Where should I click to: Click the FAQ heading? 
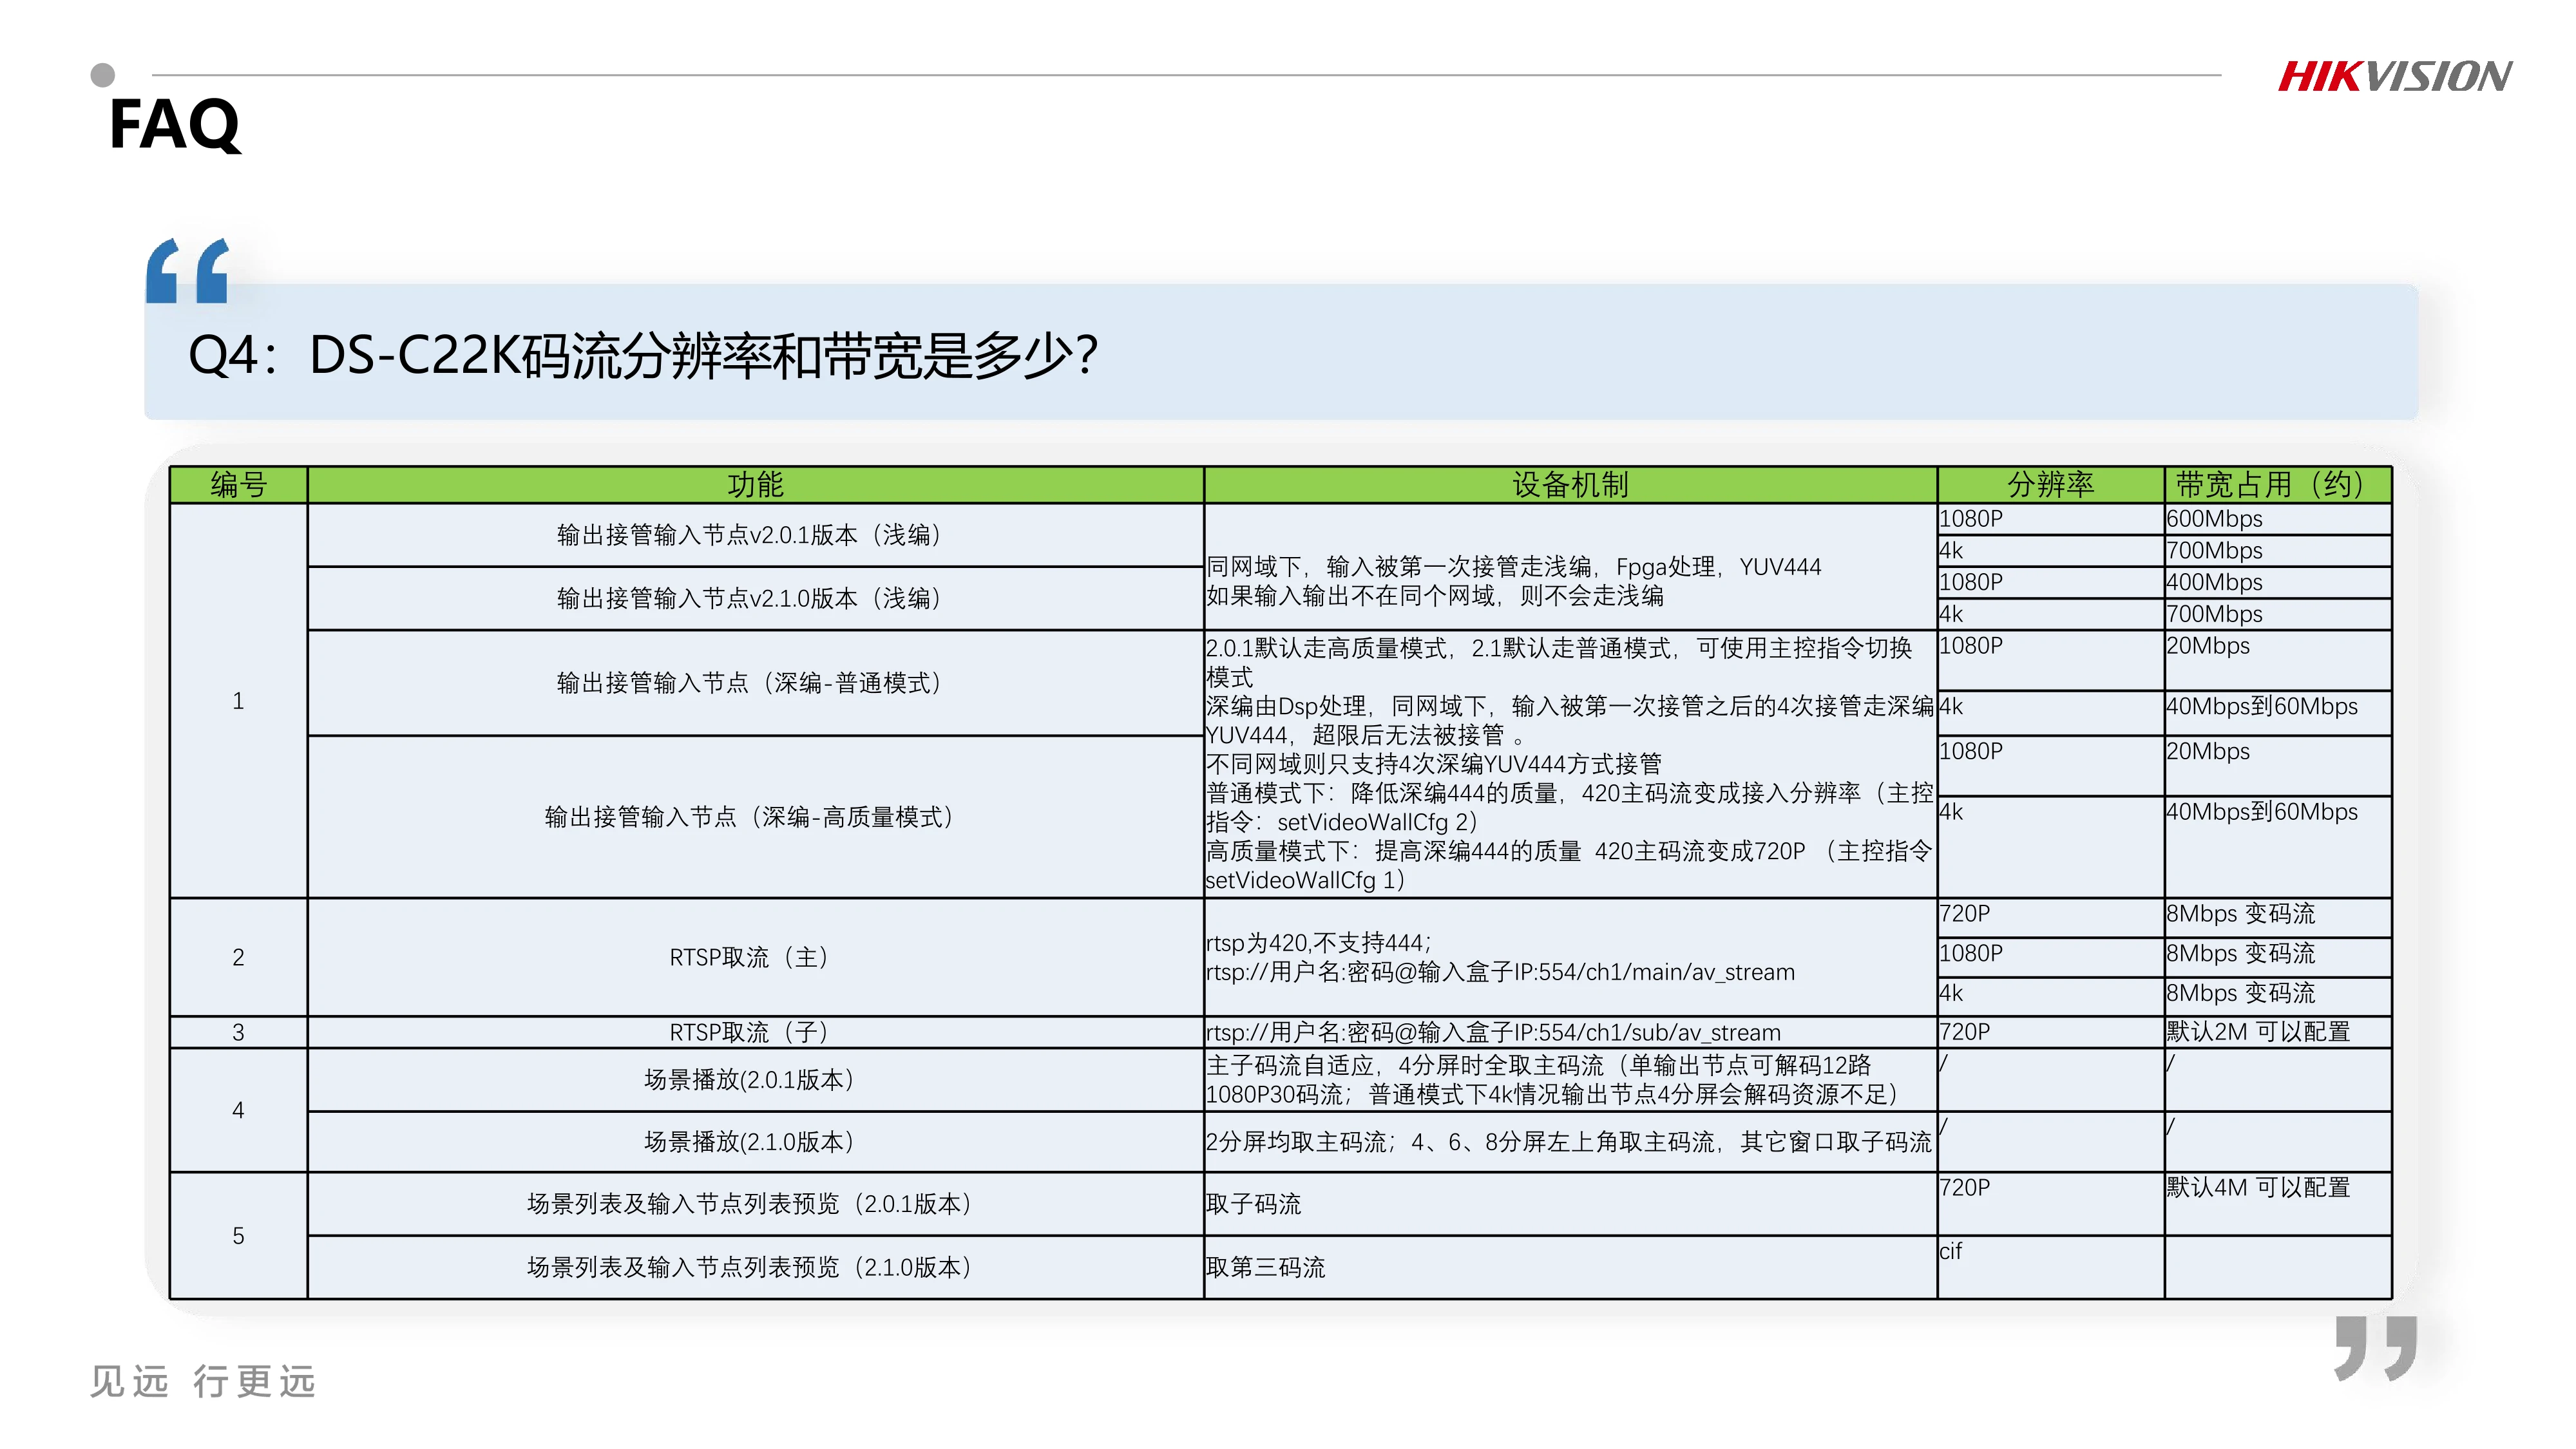(x=175, y=126)
